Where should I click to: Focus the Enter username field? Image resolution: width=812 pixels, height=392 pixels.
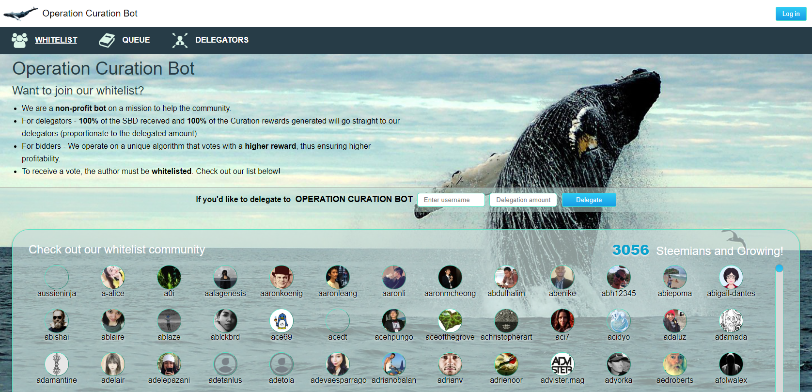[x=451, y=200]
